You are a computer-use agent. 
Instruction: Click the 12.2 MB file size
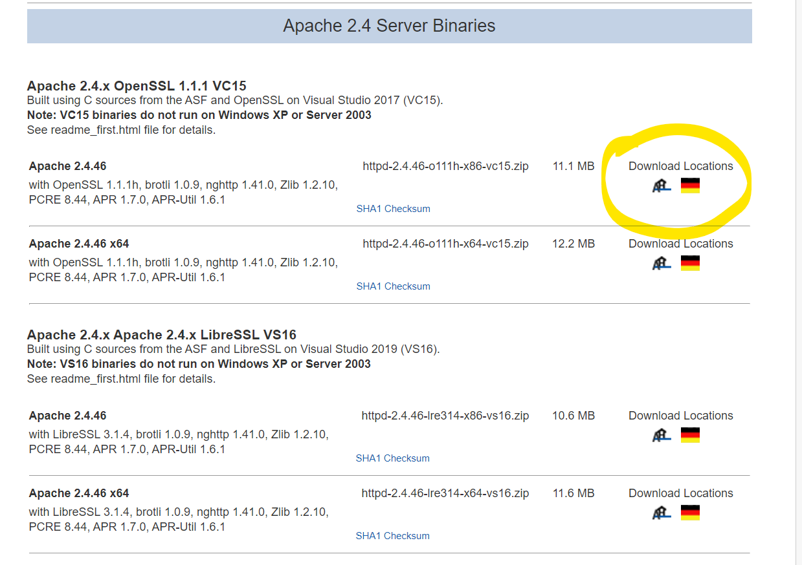point(574,244)
